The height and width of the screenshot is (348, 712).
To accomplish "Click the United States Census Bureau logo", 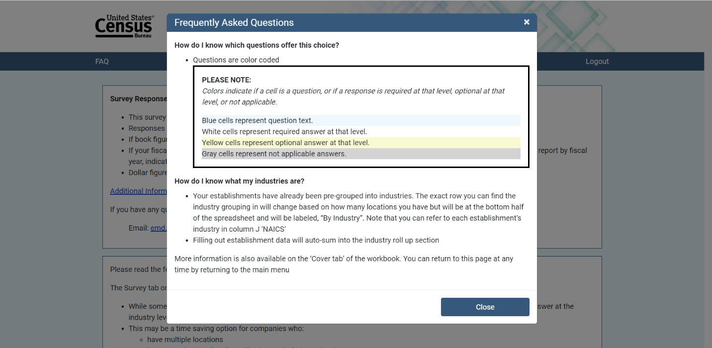I will (x=124, y=26).
